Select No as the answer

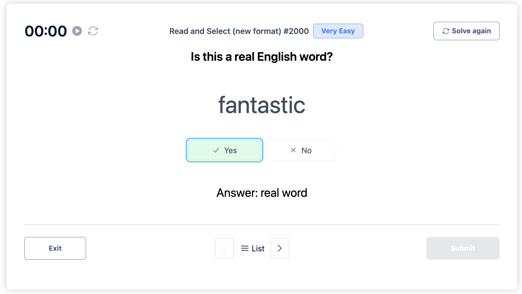tap(300, 150)
